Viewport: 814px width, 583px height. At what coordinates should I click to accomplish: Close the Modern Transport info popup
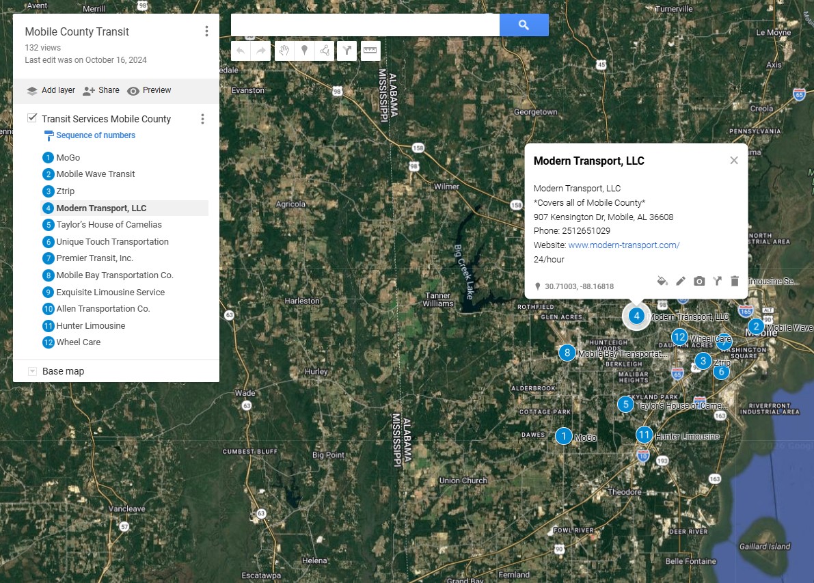pos(734,161)
